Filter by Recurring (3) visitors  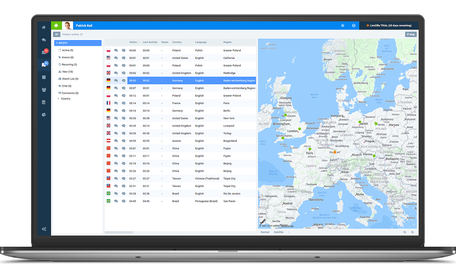coord(68,64)
